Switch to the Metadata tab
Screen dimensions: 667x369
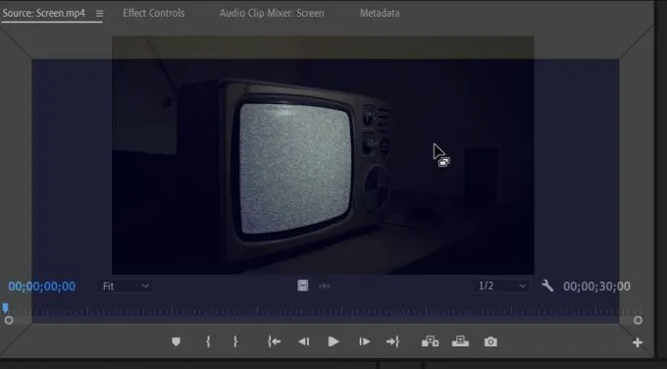380,13
